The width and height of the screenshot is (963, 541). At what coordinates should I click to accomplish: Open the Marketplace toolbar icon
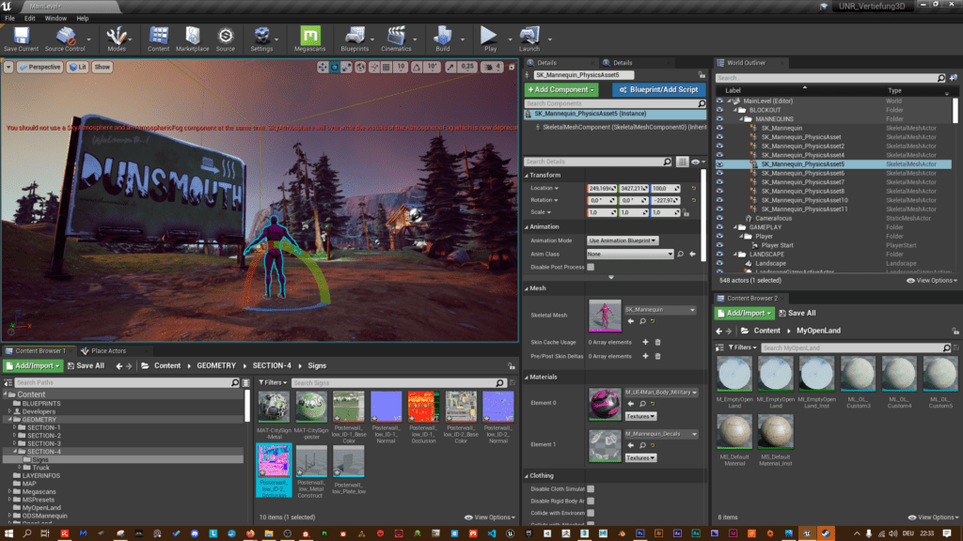(192, 39)
